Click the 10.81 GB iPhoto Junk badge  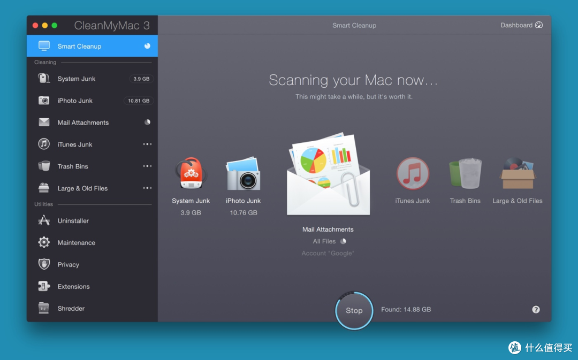(139, 101)
